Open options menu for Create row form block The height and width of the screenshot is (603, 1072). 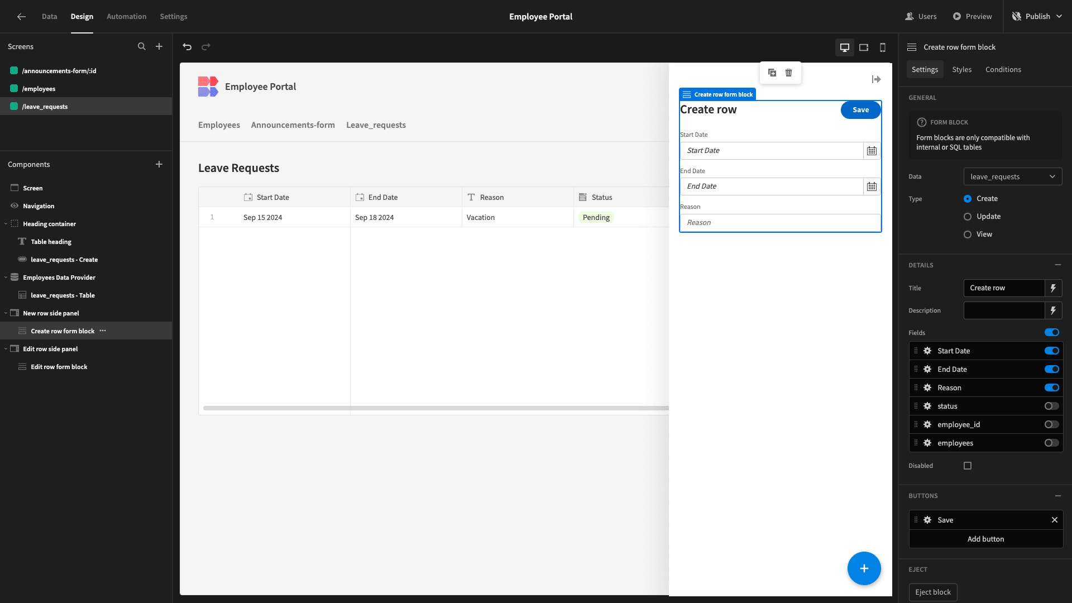103,331
